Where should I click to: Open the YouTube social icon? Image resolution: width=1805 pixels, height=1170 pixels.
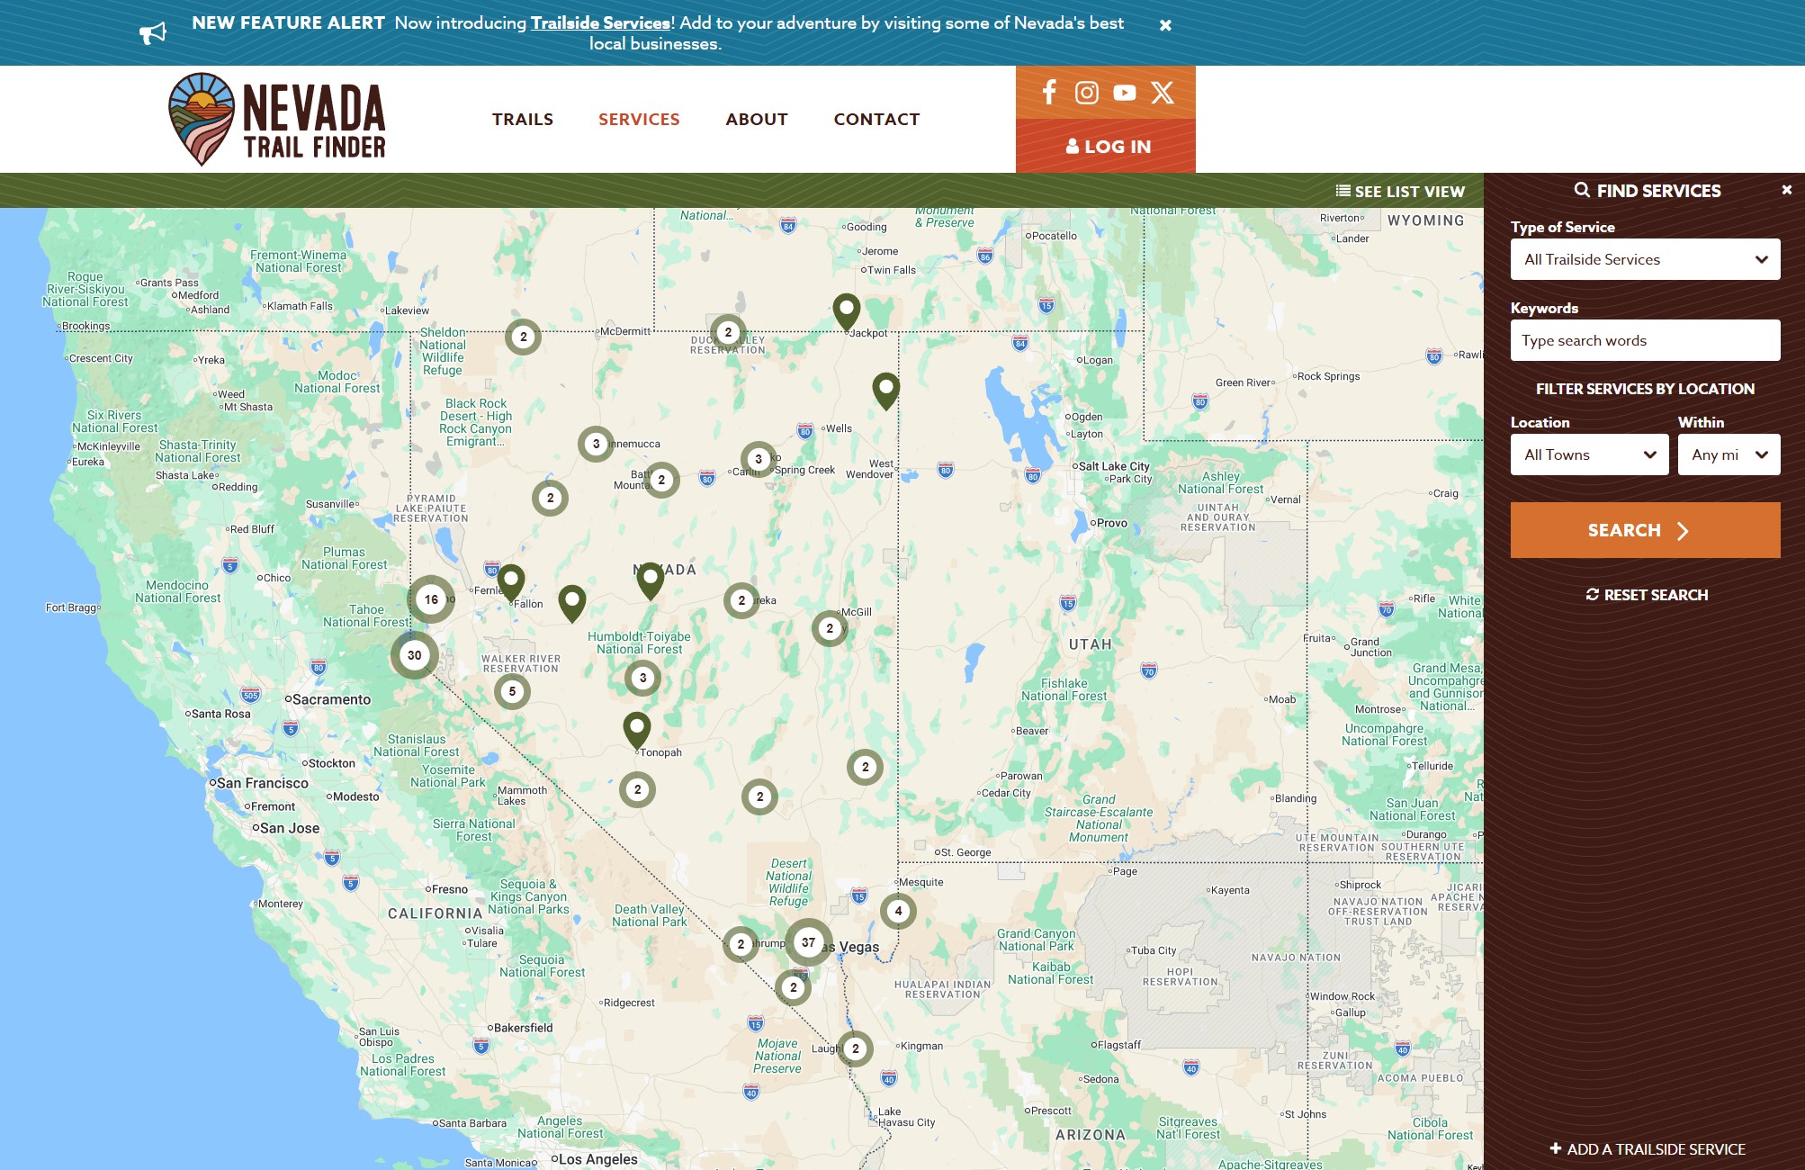[x=1124, y=92]
